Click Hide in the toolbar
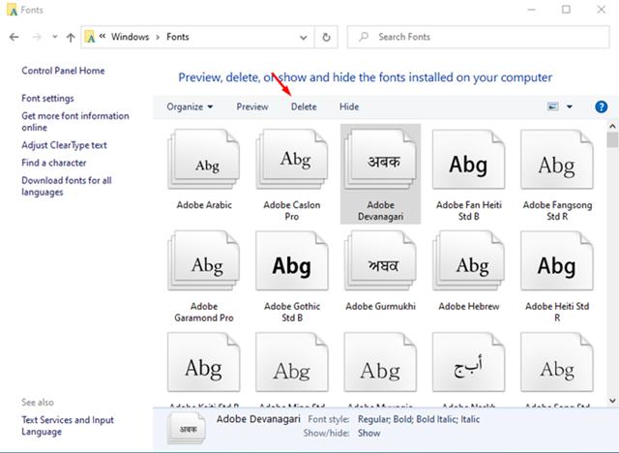Viewport: 619px width, 453px height. point(349,106)
